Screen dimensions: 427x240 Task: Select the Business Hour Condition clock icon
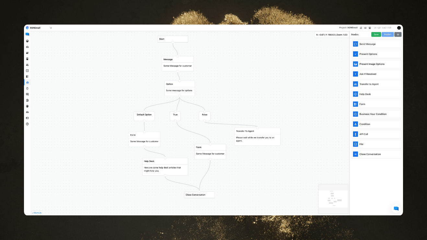tap(355, 114)
